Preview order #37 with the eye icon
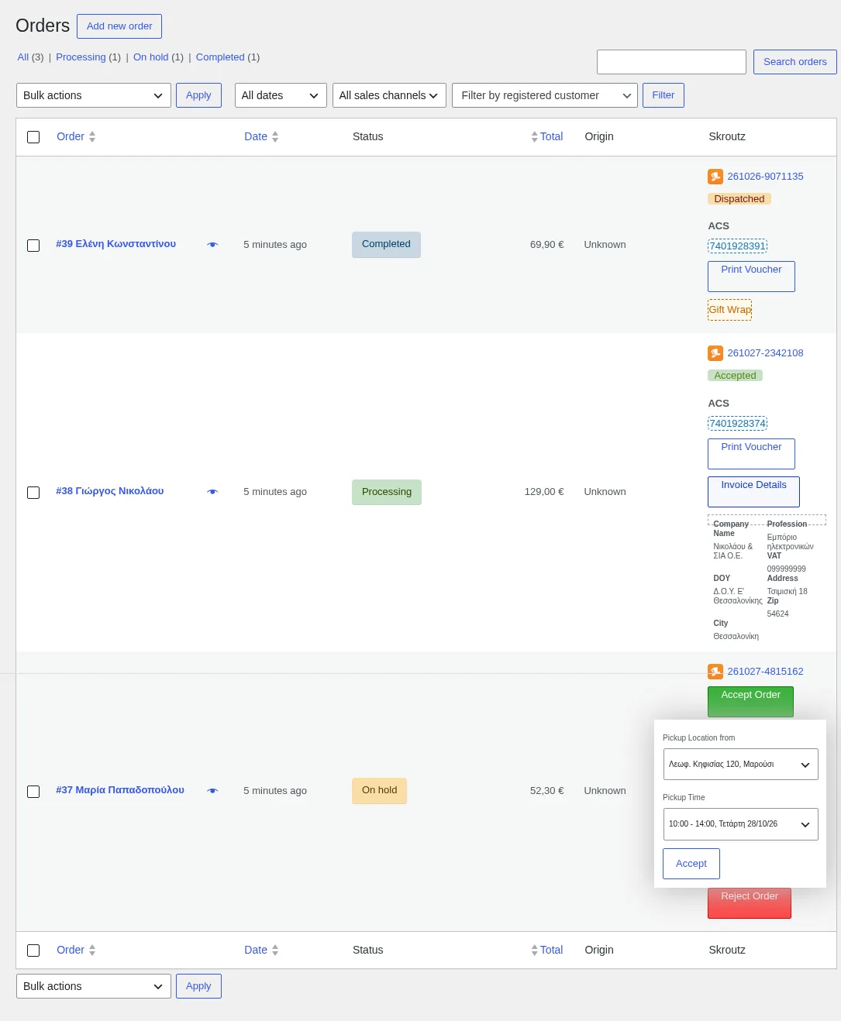Screen dimensions: 841x1021 click(x=212, y=791)
